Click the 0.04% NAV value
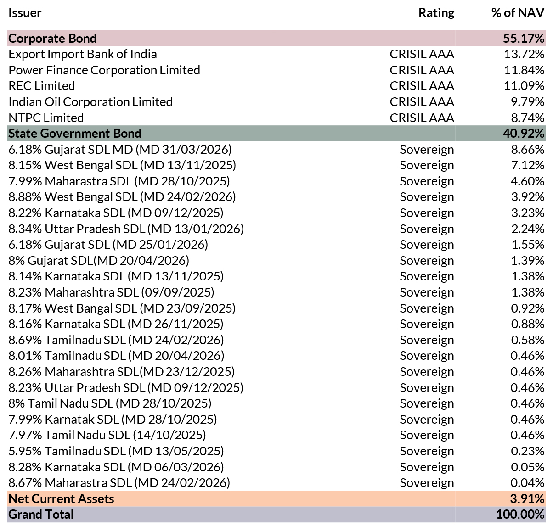 (x=527, y=483)
